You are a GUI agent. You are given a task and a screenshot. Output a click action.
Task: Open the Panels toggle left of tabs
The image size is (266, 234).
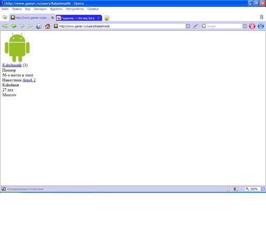click(5, 17)
